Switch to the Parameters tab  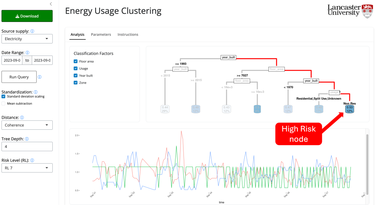click(101, 34)
